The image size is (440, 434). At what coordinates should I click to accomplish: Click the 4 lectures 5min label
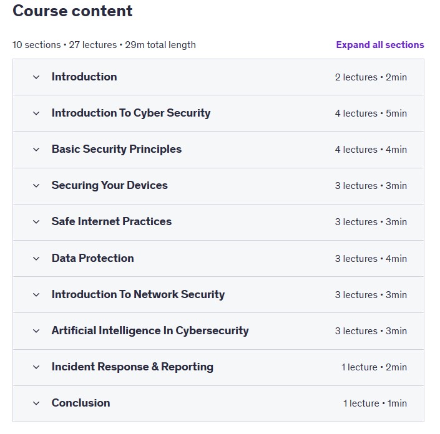371,113
